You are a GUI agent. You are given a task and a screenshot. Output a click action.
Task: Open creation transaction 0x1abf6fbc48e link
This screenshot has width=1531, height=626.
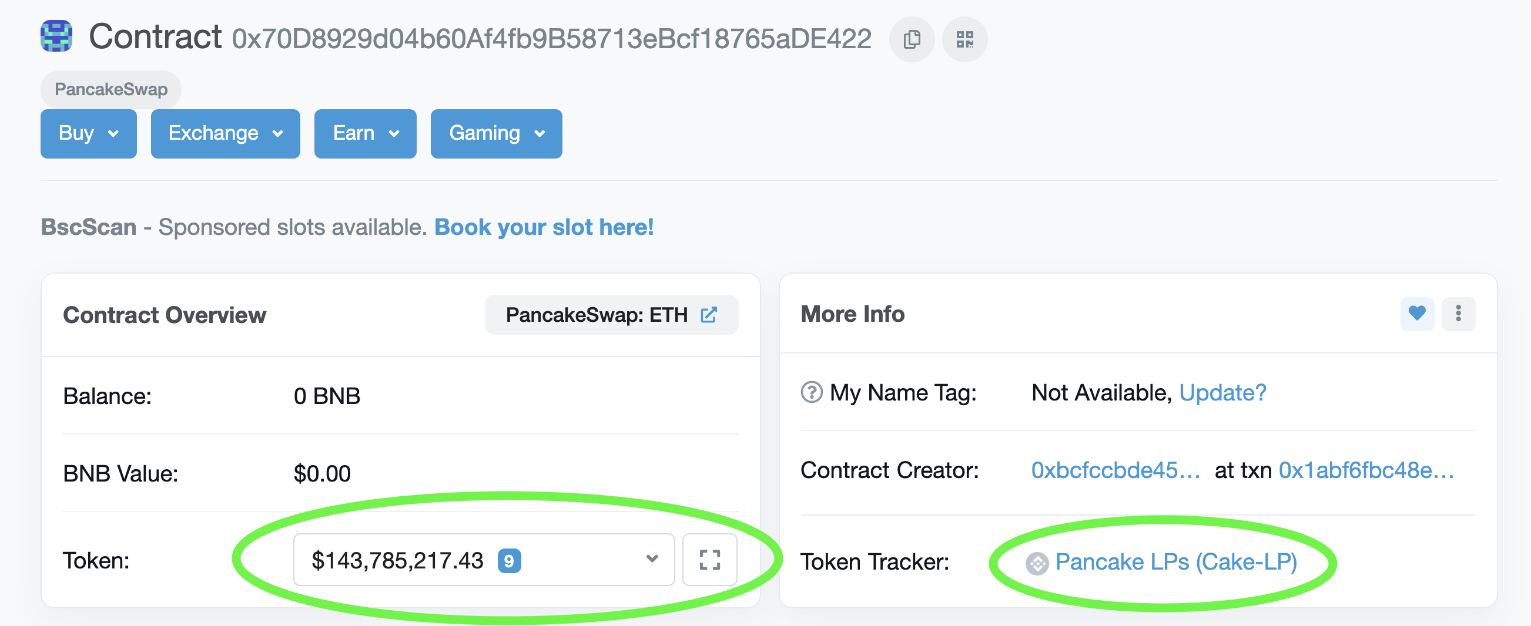pyautogui.click(x=1366, y=470)
